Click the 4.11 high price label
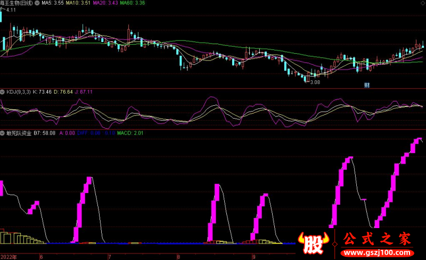 point(11,10)
